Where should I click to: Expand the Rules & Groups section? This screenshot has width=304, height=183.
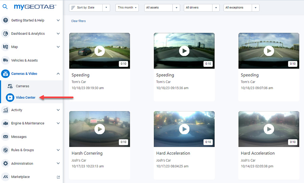click(58, 150)
